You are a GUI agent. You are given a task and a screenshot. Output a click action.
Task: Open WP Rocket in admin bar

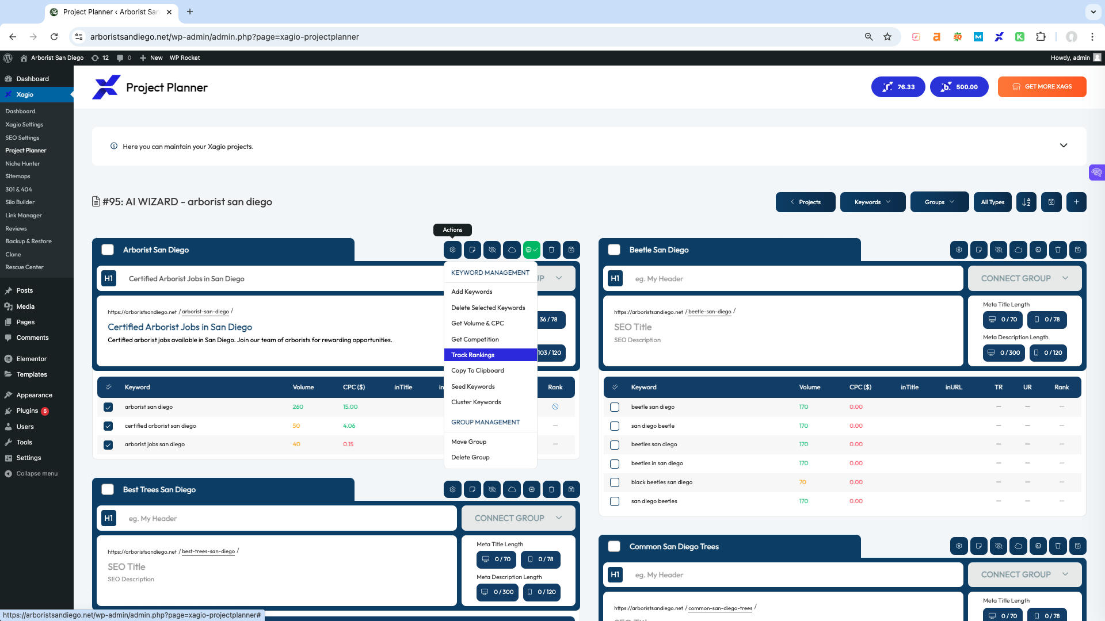pyautogui.click(x=185, y=57)
